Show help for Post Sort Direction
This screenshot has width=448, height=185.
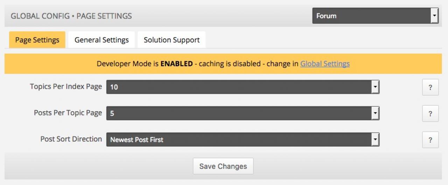coord(430,140)
